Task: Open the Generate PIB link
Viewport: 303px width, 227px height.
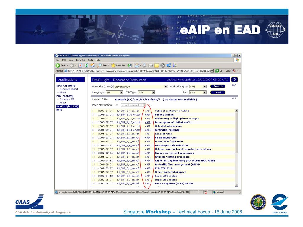Action: (67, 99)
